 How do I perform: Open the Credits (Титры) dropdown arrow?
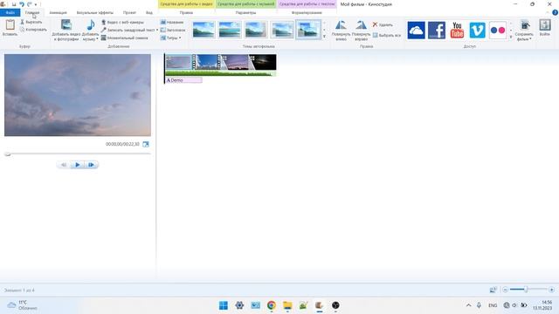coord(180,38)
